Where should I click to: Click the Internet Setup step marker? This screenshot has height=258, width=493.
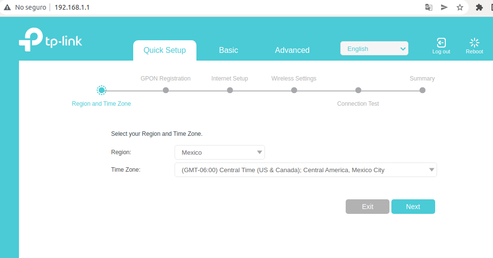coord(230,90)
